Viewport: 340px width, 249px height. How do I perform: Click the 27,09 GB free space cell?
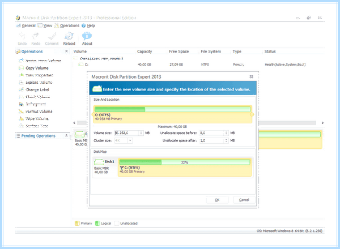click(176, 65)
